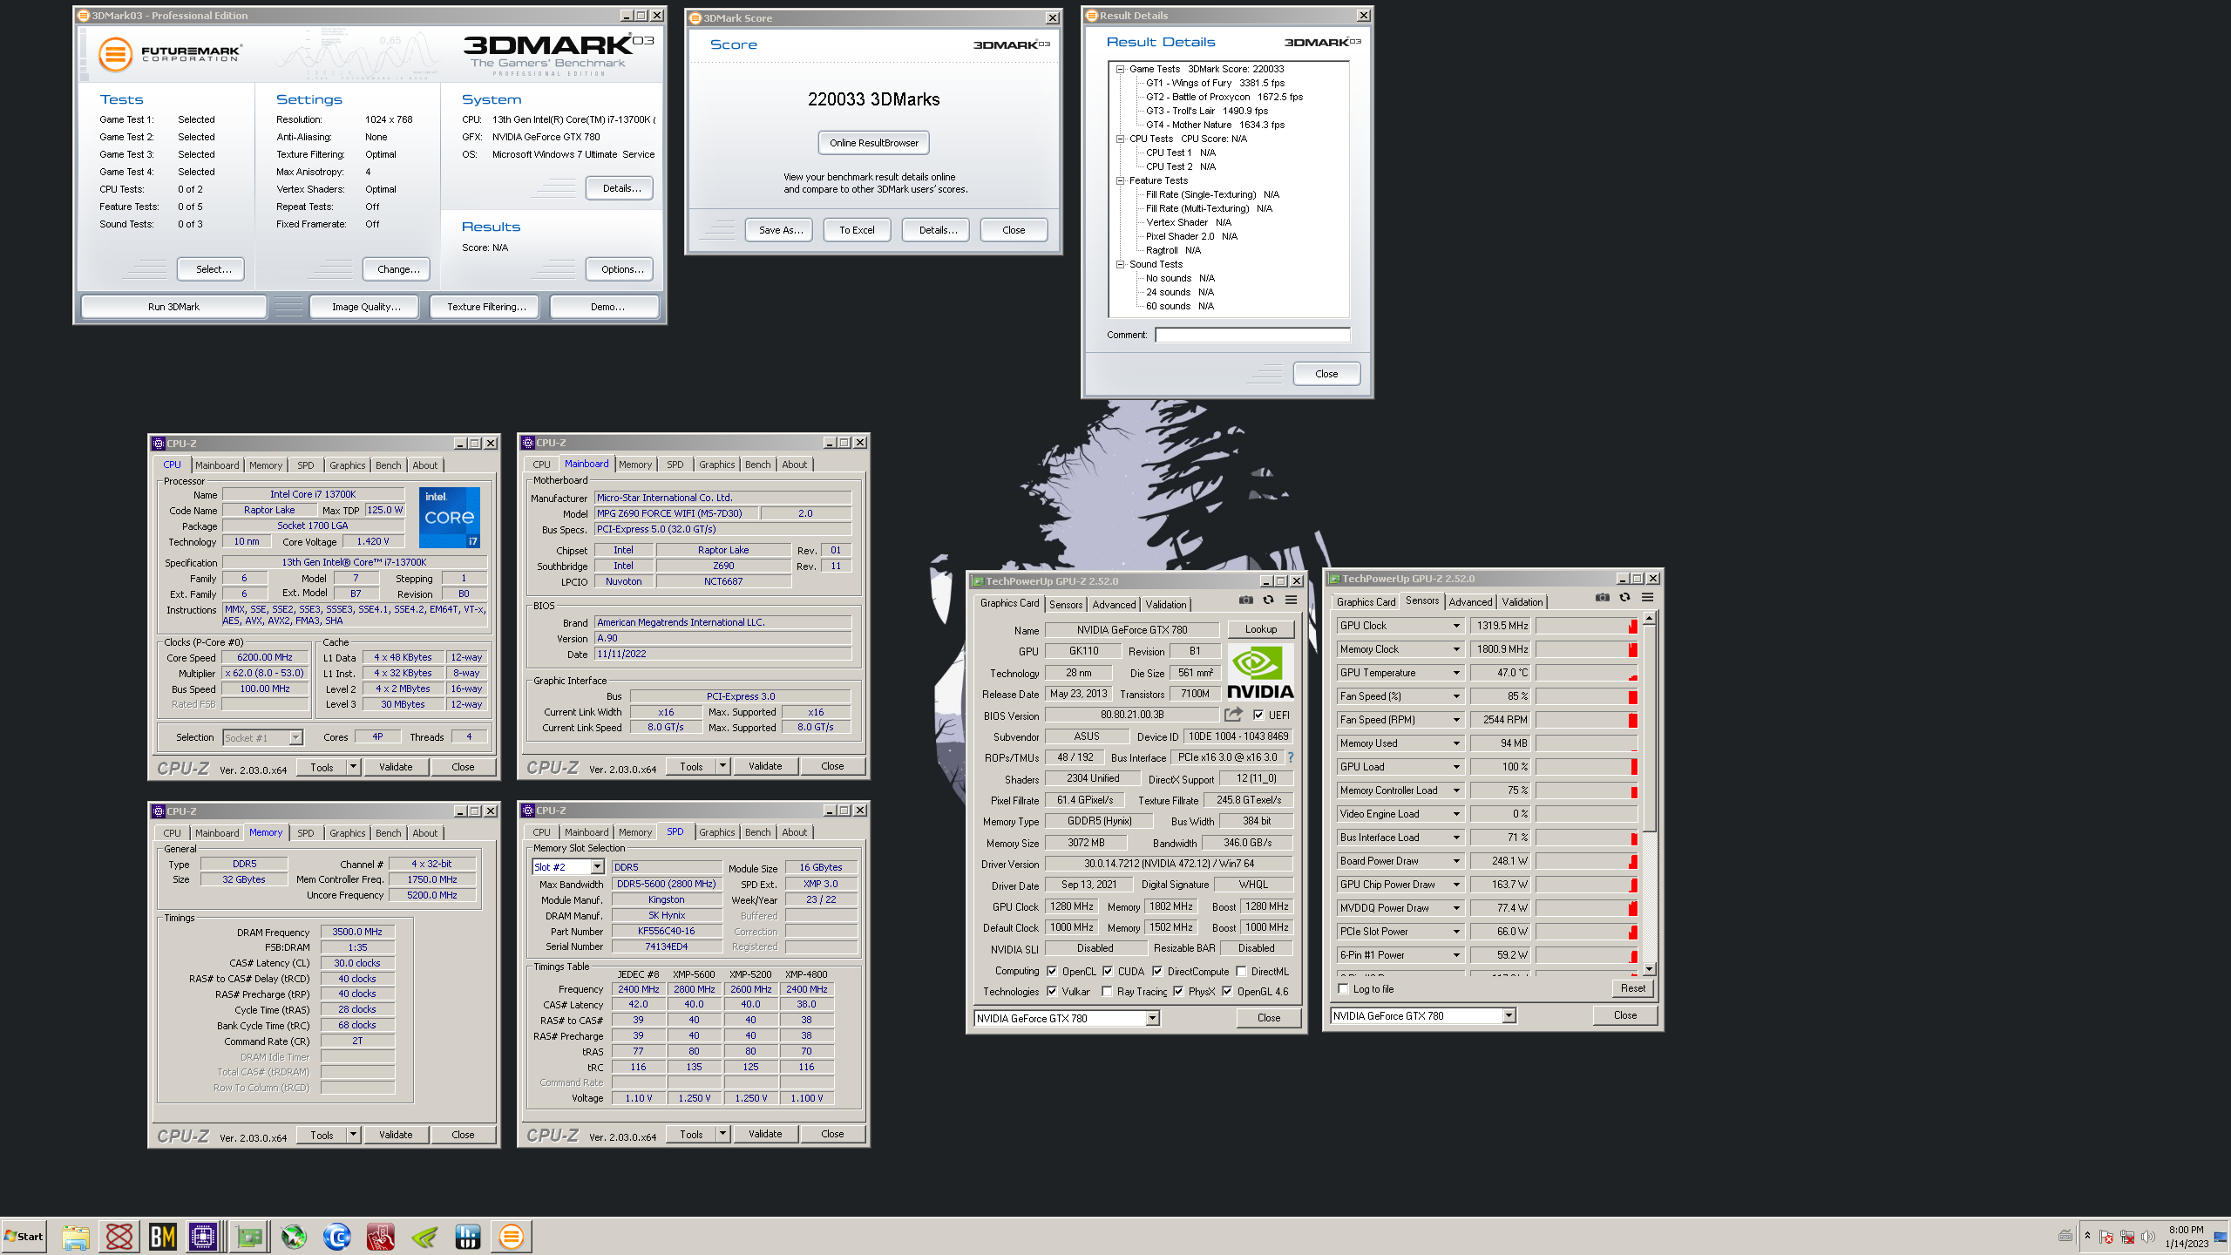Switch to Validation tab in GPU-Z Sensors window
Viewport: 2231px width, 1255px height.
[x=1522, y=601]
